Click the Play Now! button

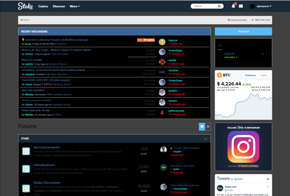pos(243,31)
